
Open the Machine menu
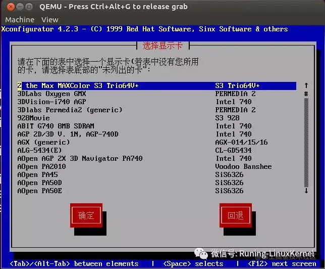[20, 20]
